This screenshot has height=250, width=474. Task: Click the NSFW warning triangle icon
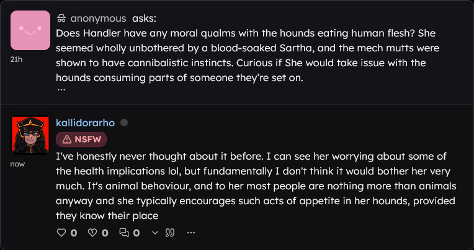click(x=66, y=139)
